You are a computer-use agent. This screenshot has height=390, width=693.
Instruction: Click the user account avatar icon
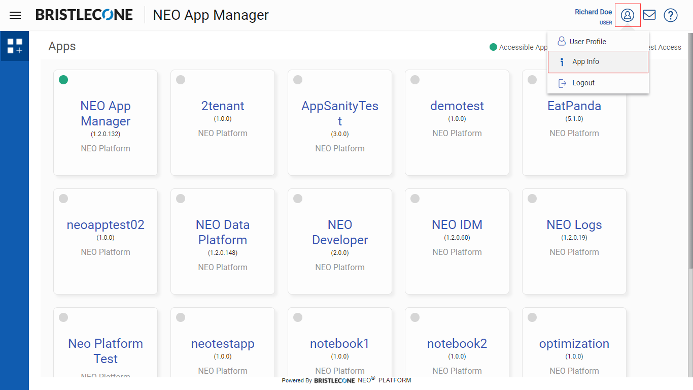tap(628, 15)
